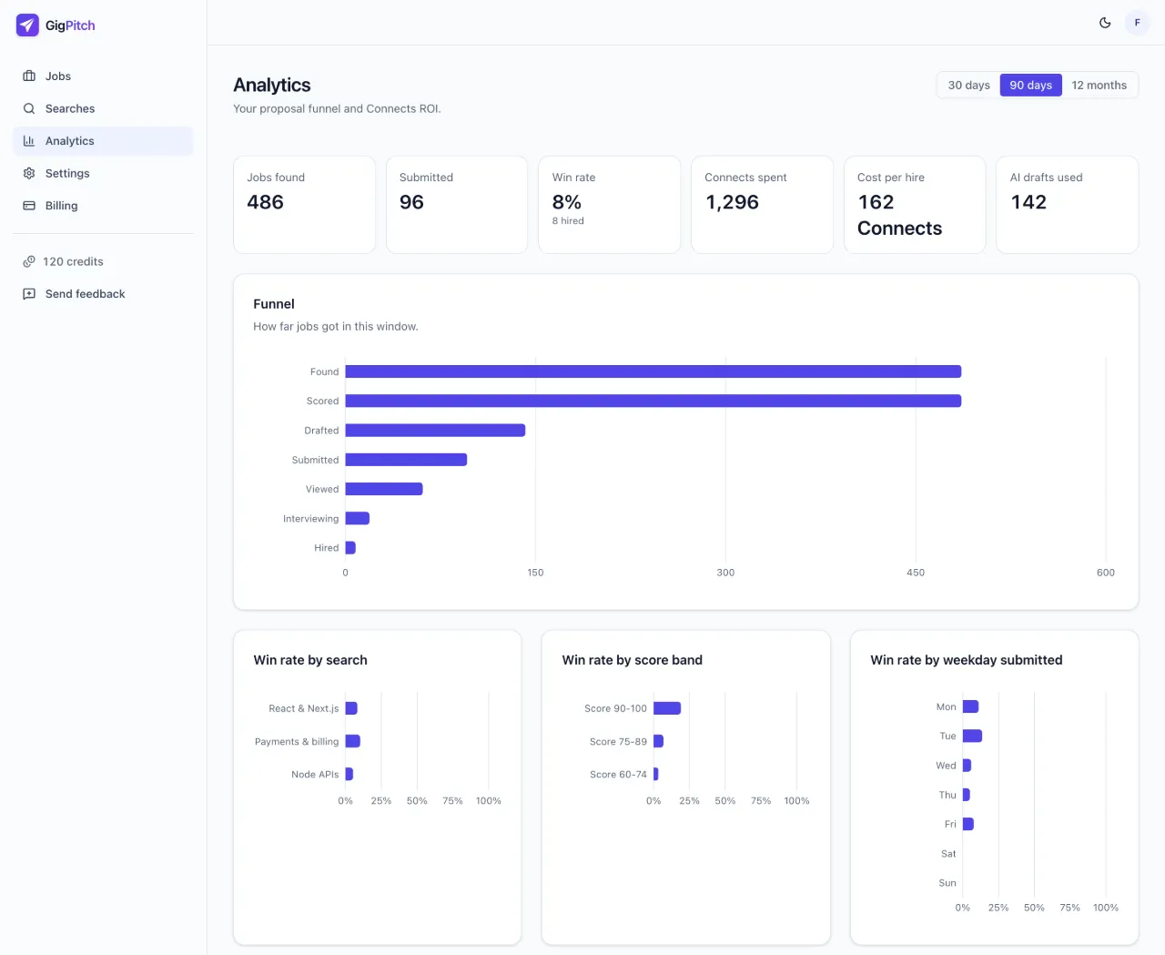Click the Score 90-100 bar
The image size is (1165, 955).
[x=667, y=708]
